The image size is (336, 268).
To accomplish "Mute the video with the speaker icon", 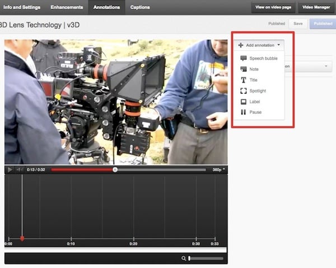I will coord(20,169).
